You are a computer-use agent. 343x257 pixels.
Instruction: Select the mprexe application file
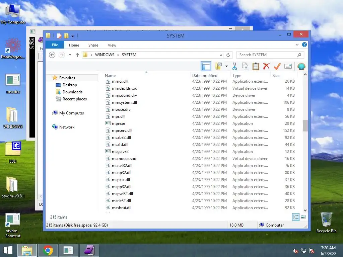click(118, 123)
